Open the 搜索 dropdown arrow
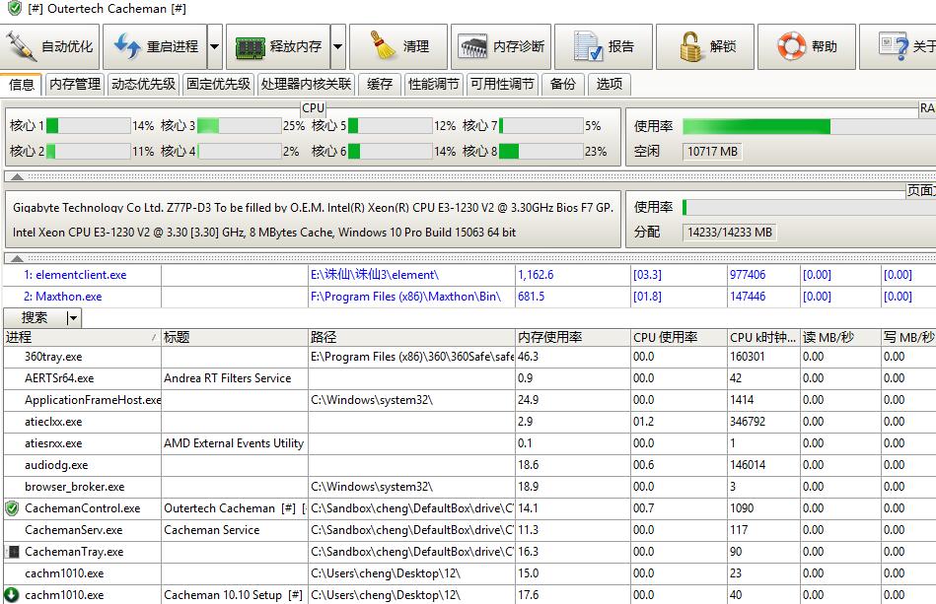 click(73, 318)
